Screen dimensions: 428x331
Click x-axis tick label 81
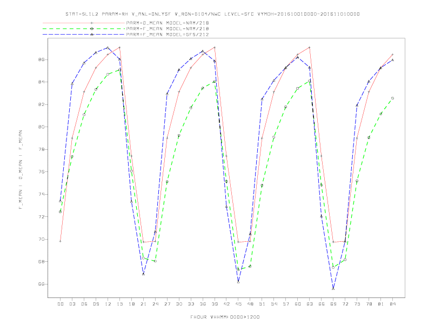click(x=381, y=304)
